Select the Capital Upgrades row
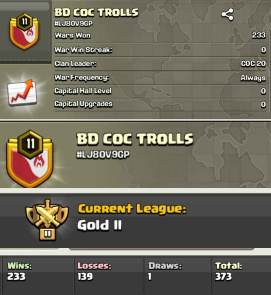This screenshot has height=295, width=271. (160, 104)
